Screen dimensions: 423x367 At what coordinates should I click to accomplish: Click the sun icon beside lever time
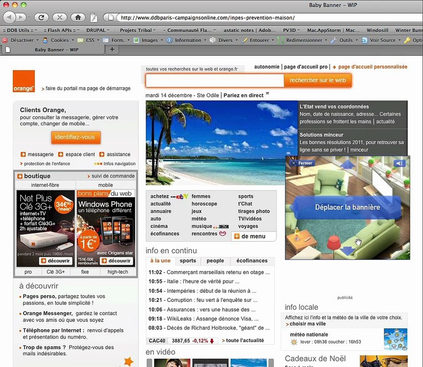[294, 342]
